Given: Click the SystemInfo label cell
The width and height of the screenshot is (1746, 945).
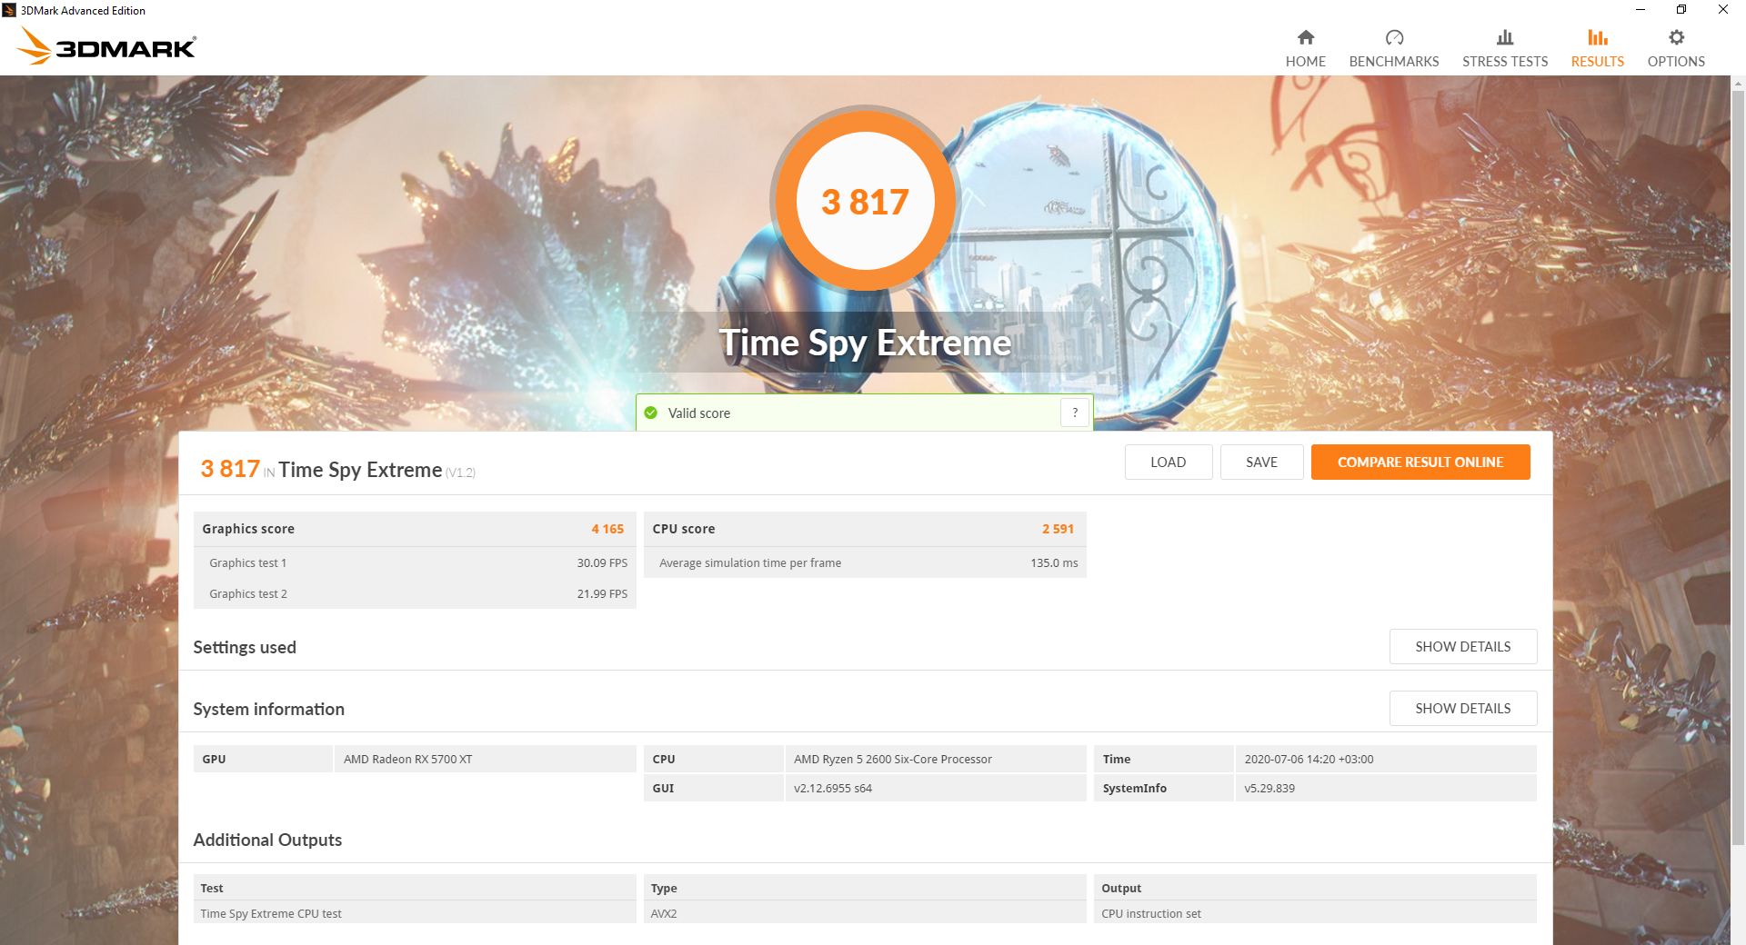Looking at the screenshot, I should 1163,788.
